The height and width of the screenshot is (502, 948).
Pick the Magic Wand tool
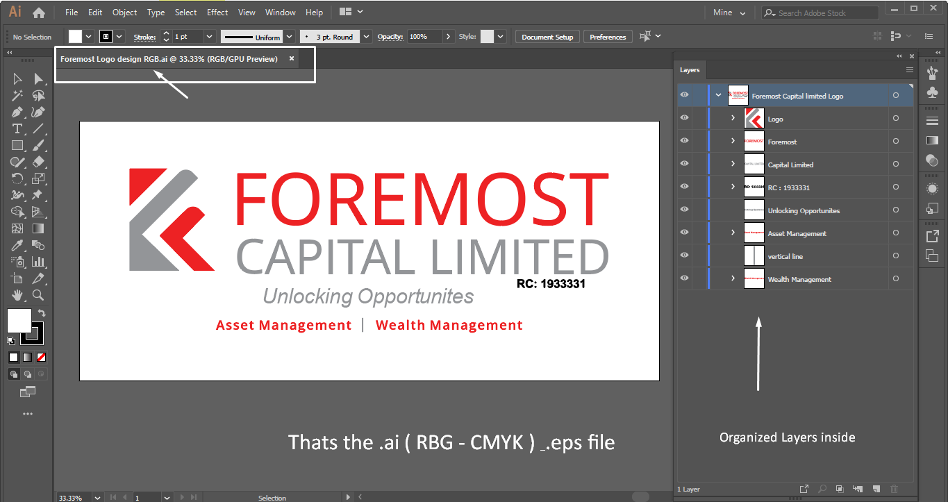(17, 95)
